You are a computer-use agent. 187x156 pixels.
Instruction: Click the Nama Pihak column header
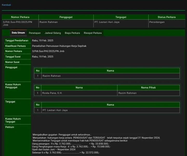pos(148,88)
